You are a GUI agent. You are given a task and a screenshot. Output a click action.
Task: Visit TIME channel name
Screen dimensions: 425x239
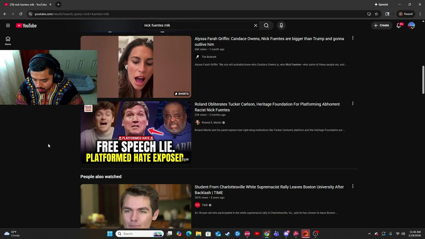click(205, 205)
